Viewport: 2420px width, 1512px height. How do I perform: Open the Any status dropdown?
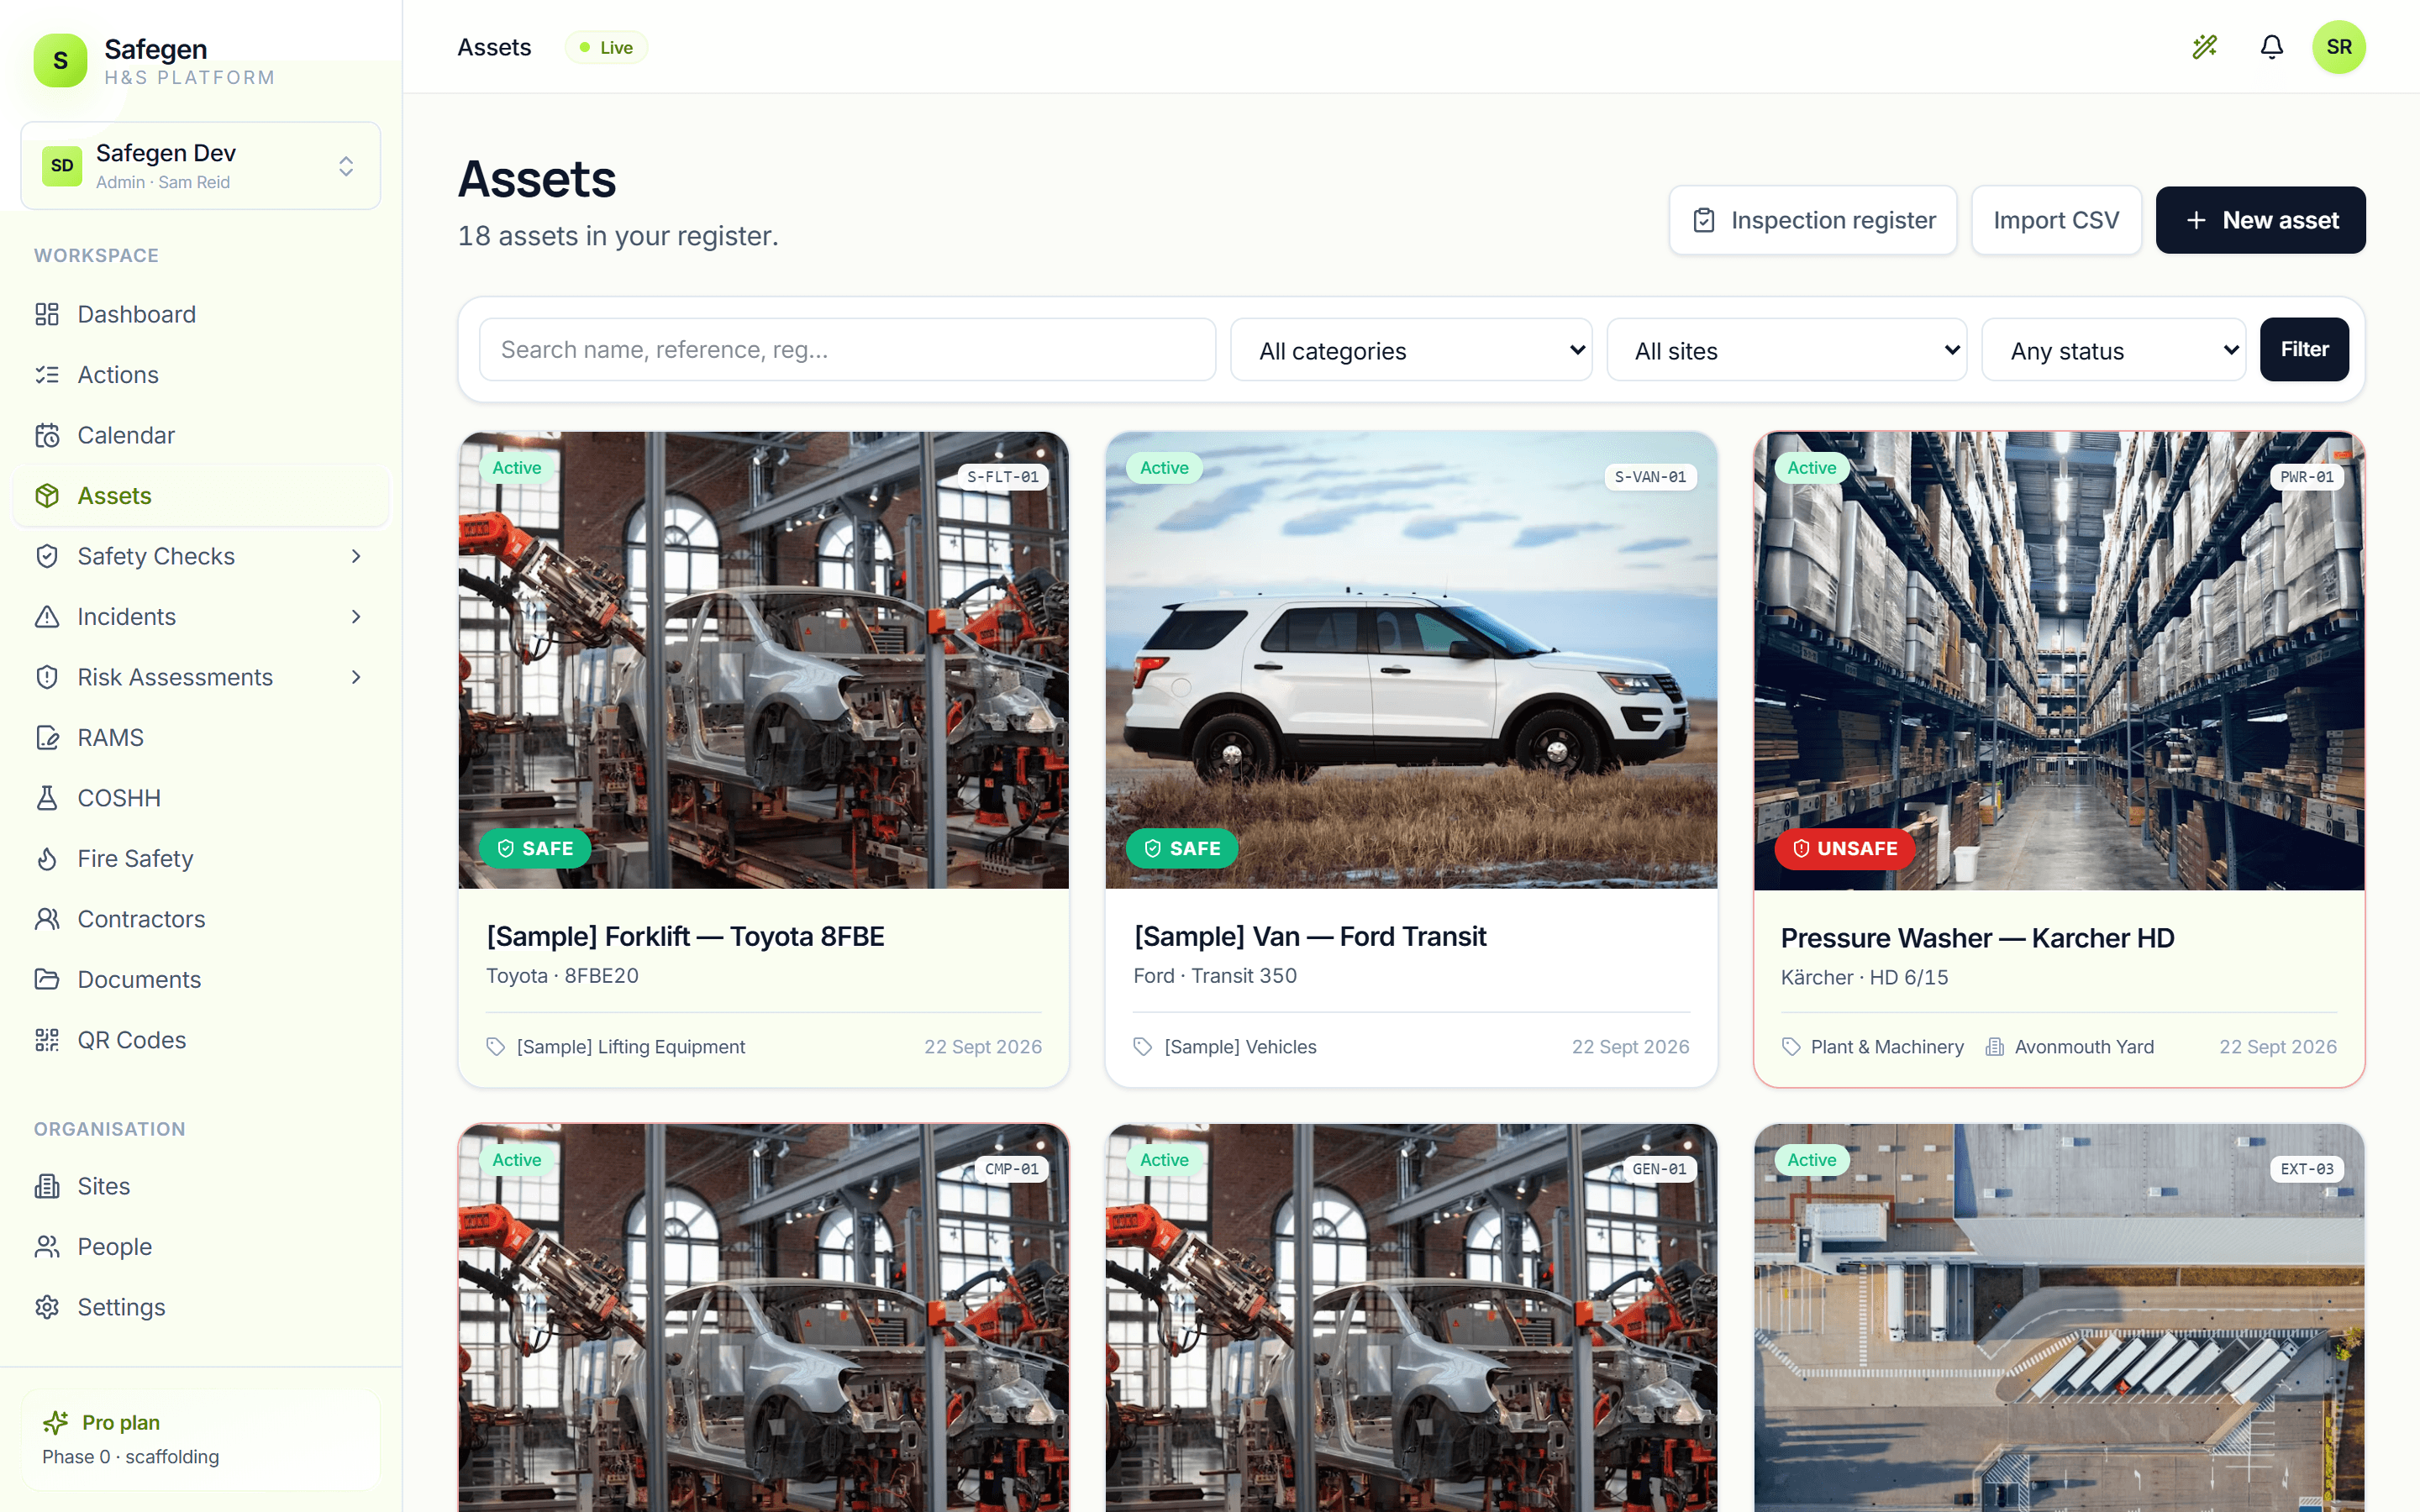coord(2114,350)
